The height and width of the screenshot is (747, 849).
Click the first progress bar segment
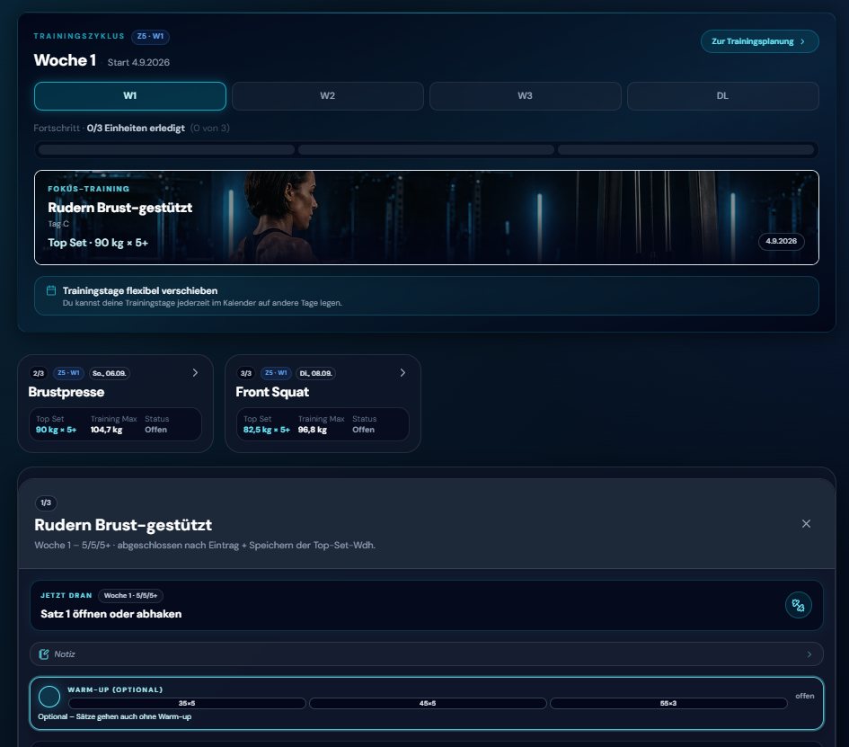point(166,149)
